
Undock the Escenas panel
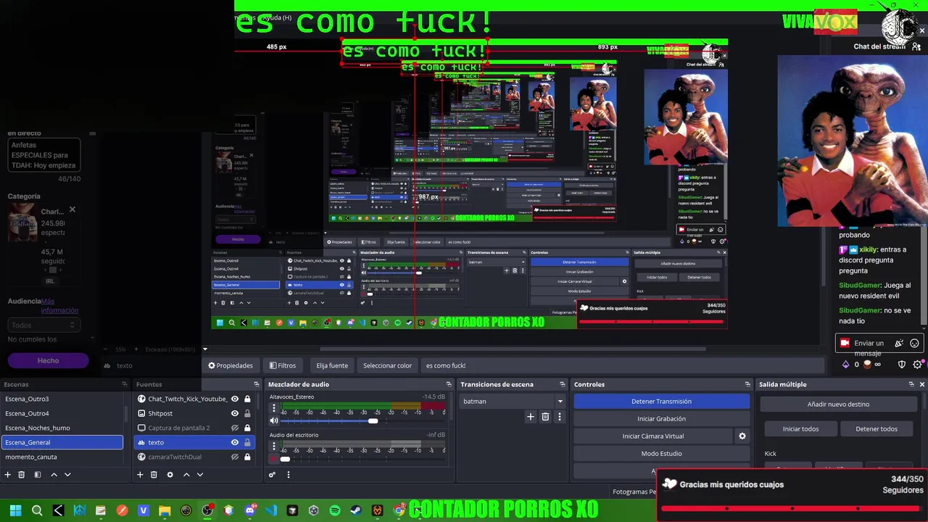124,384
